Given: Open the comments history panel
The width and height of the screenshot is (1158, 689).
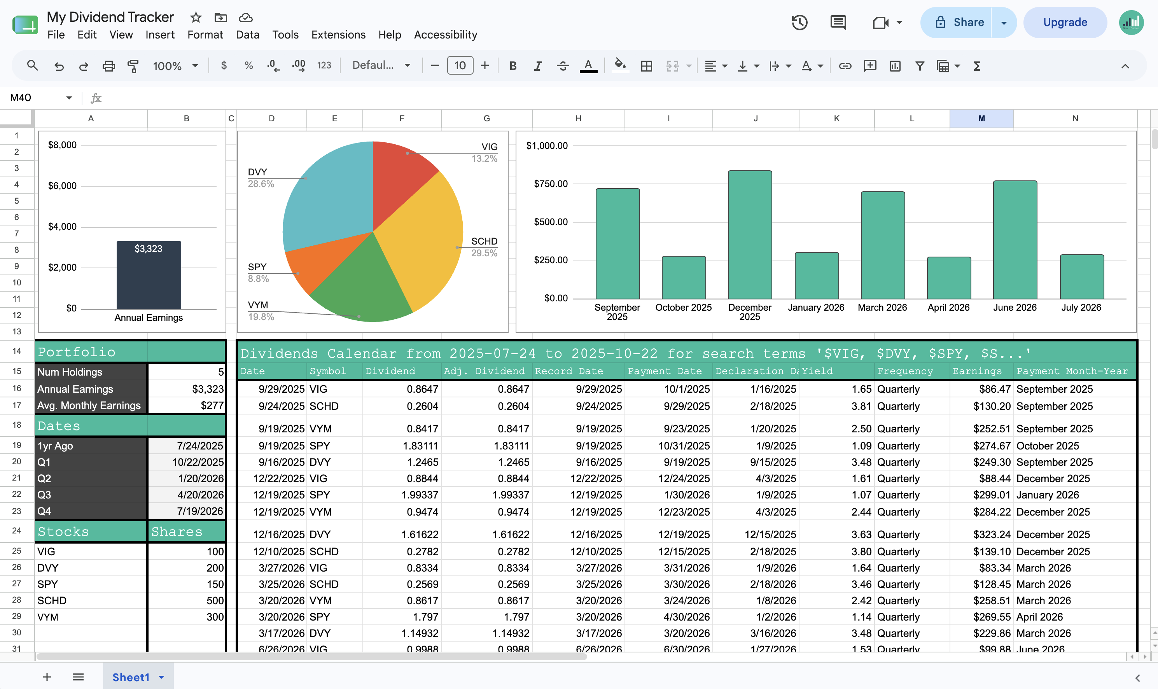Looking at the screenshot, I should click(838, 22).
